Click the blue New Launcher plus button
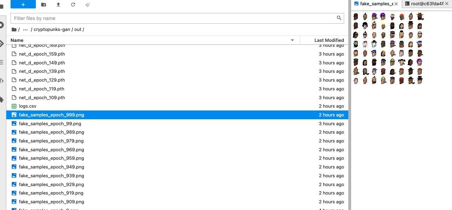452x210 pixels. [23, 4]
